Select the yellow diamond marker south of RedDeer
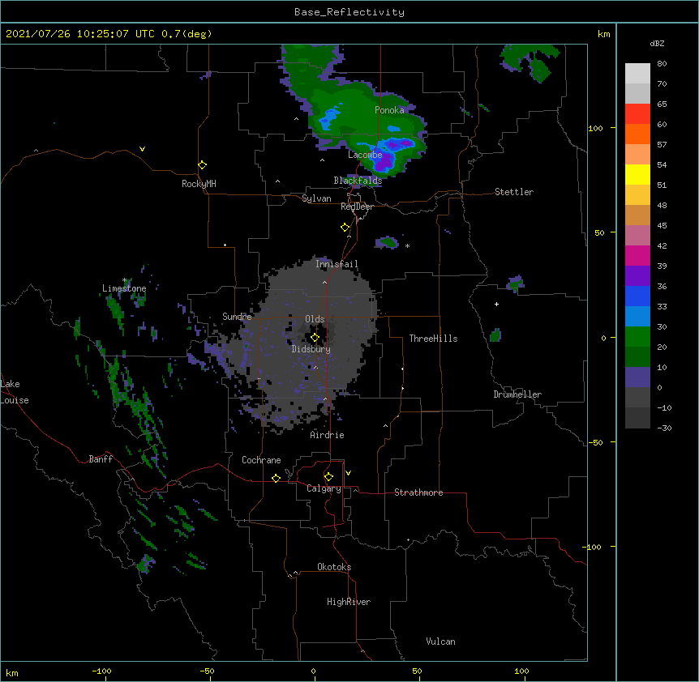This screenshot has width=699, height=682. click(345, 228)
